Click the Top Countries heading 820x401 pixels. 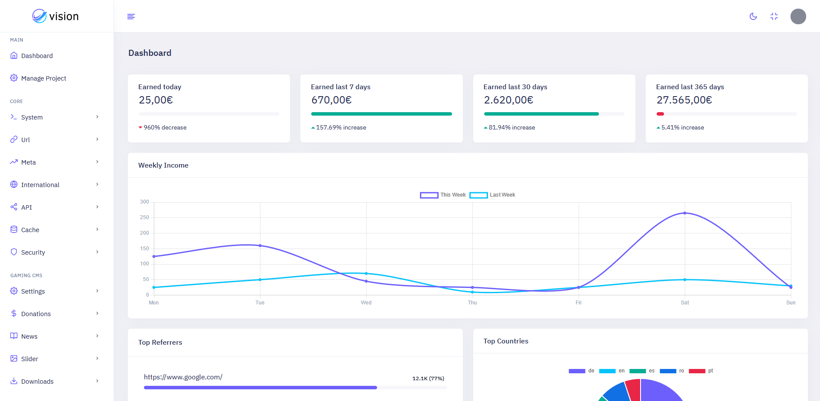(x=506, y=341)
